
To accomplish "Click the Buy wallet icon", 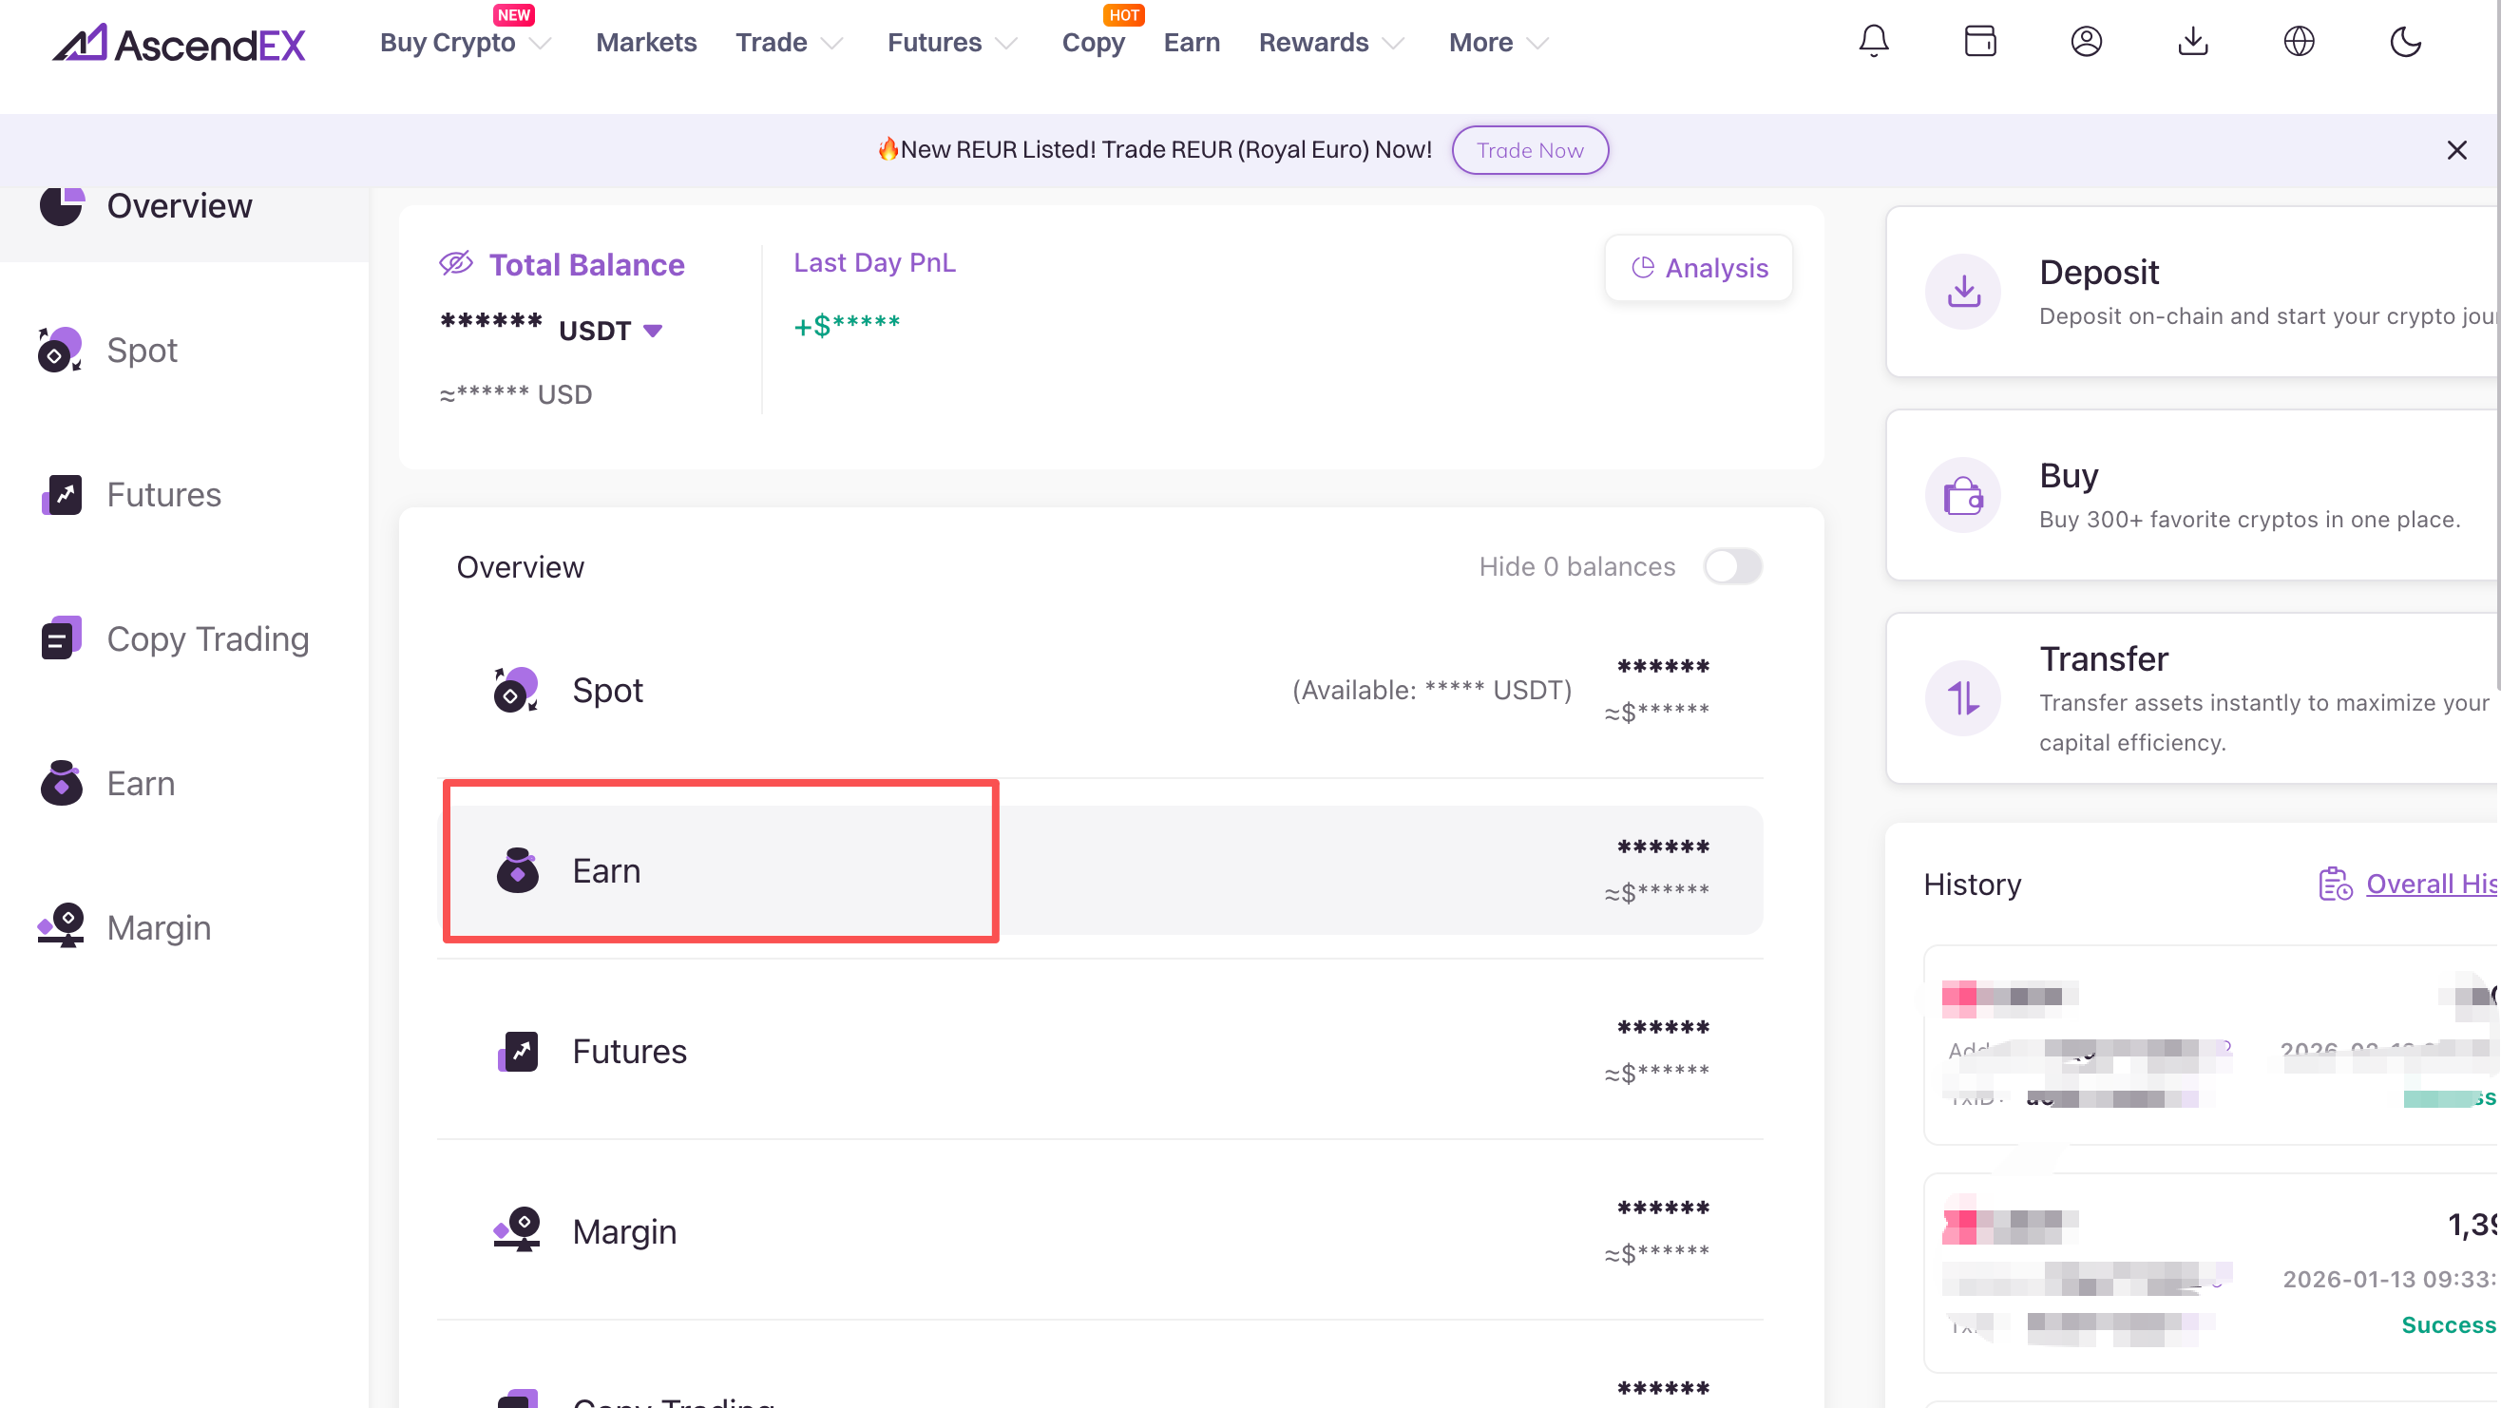I will [1962, 495].
